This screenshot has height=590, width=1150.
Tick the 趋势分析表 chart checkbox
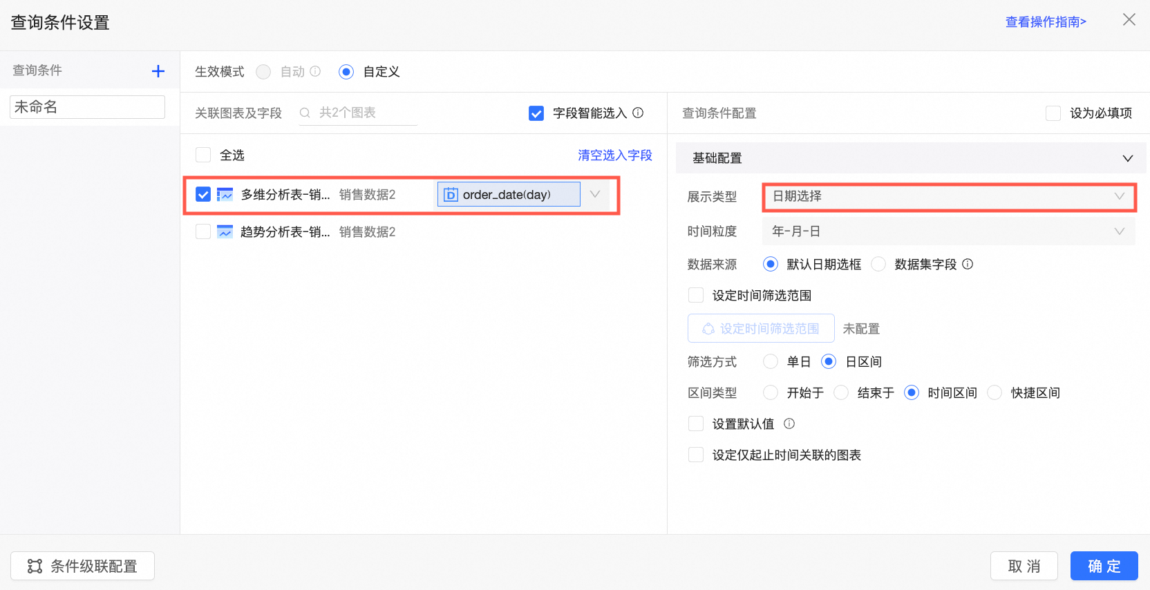pos(203,231)
